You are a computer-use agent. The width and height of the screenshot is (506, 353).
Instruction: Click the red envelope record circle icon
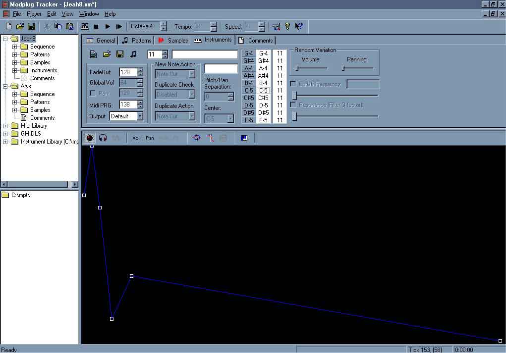[90, 138]
